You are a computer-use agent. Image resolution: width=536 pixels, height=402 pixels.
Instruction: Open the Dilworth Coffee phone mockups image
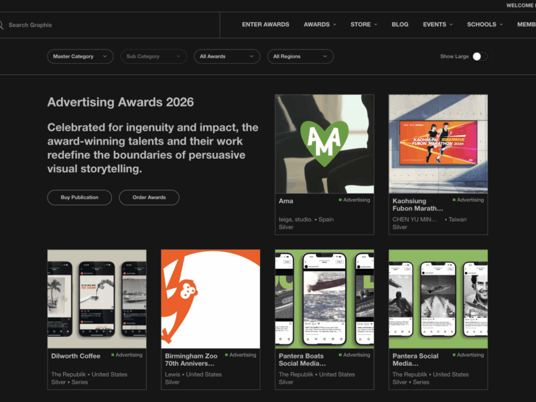pos(96,299)
